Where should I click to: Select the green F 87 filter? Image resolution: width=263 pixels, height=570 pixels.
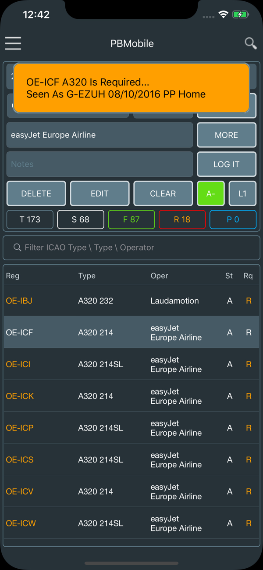131,219
